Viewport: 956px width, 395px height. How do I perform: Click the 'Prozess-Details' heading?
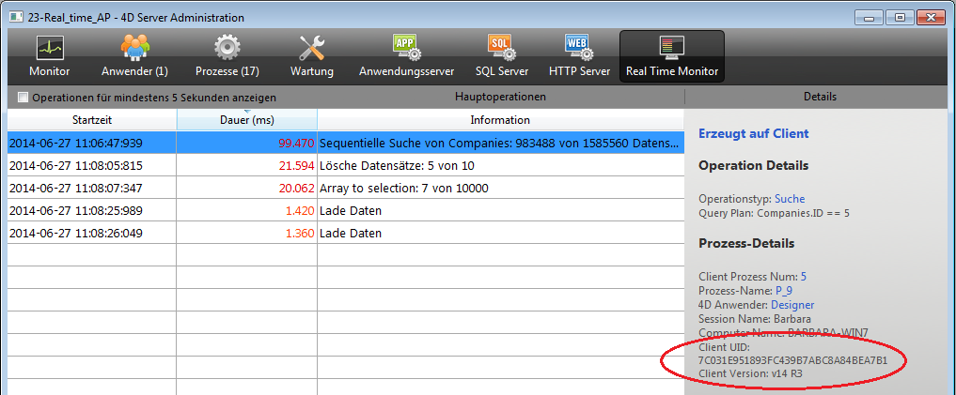pos(746,243)
